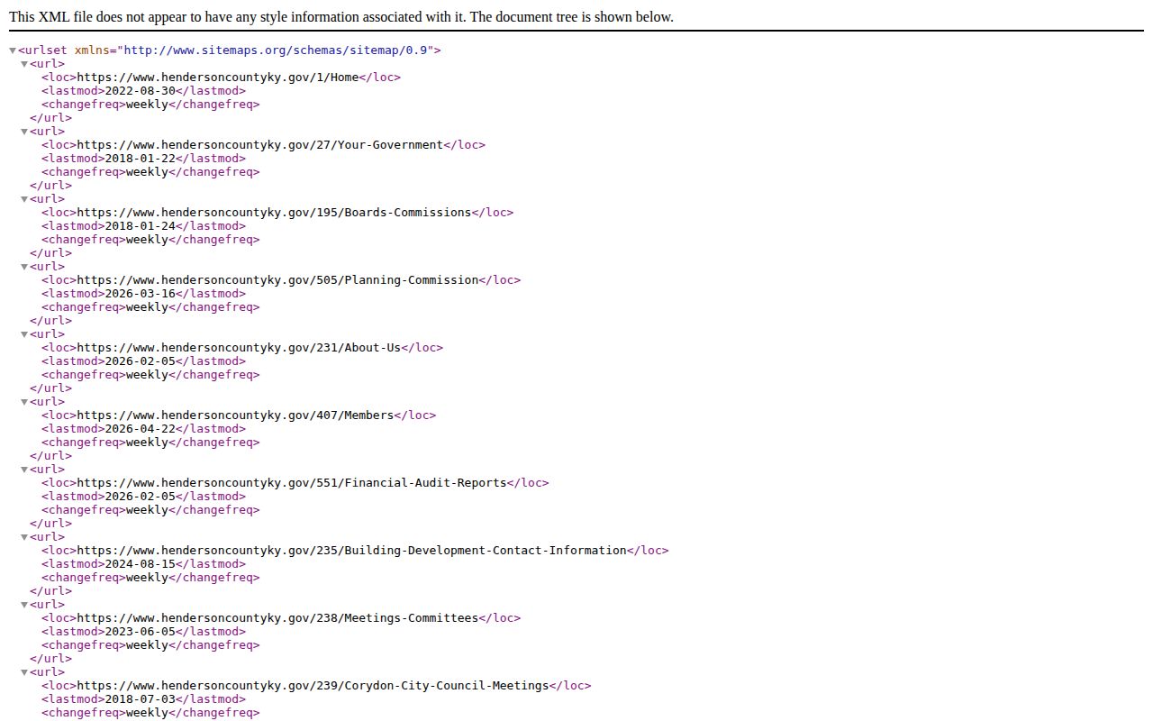Click the 407/Members loc URL
The image size is (1153, 721).
235,415
